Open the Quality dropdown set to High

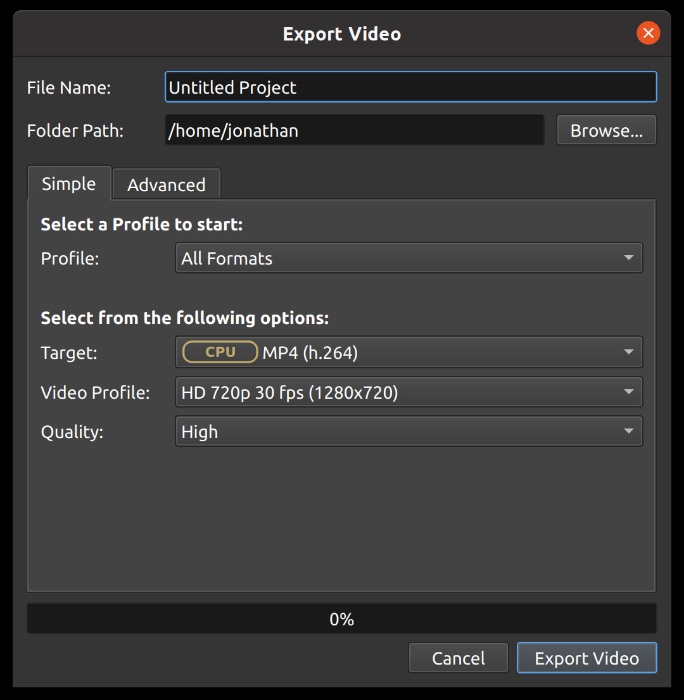click(408, 431)
